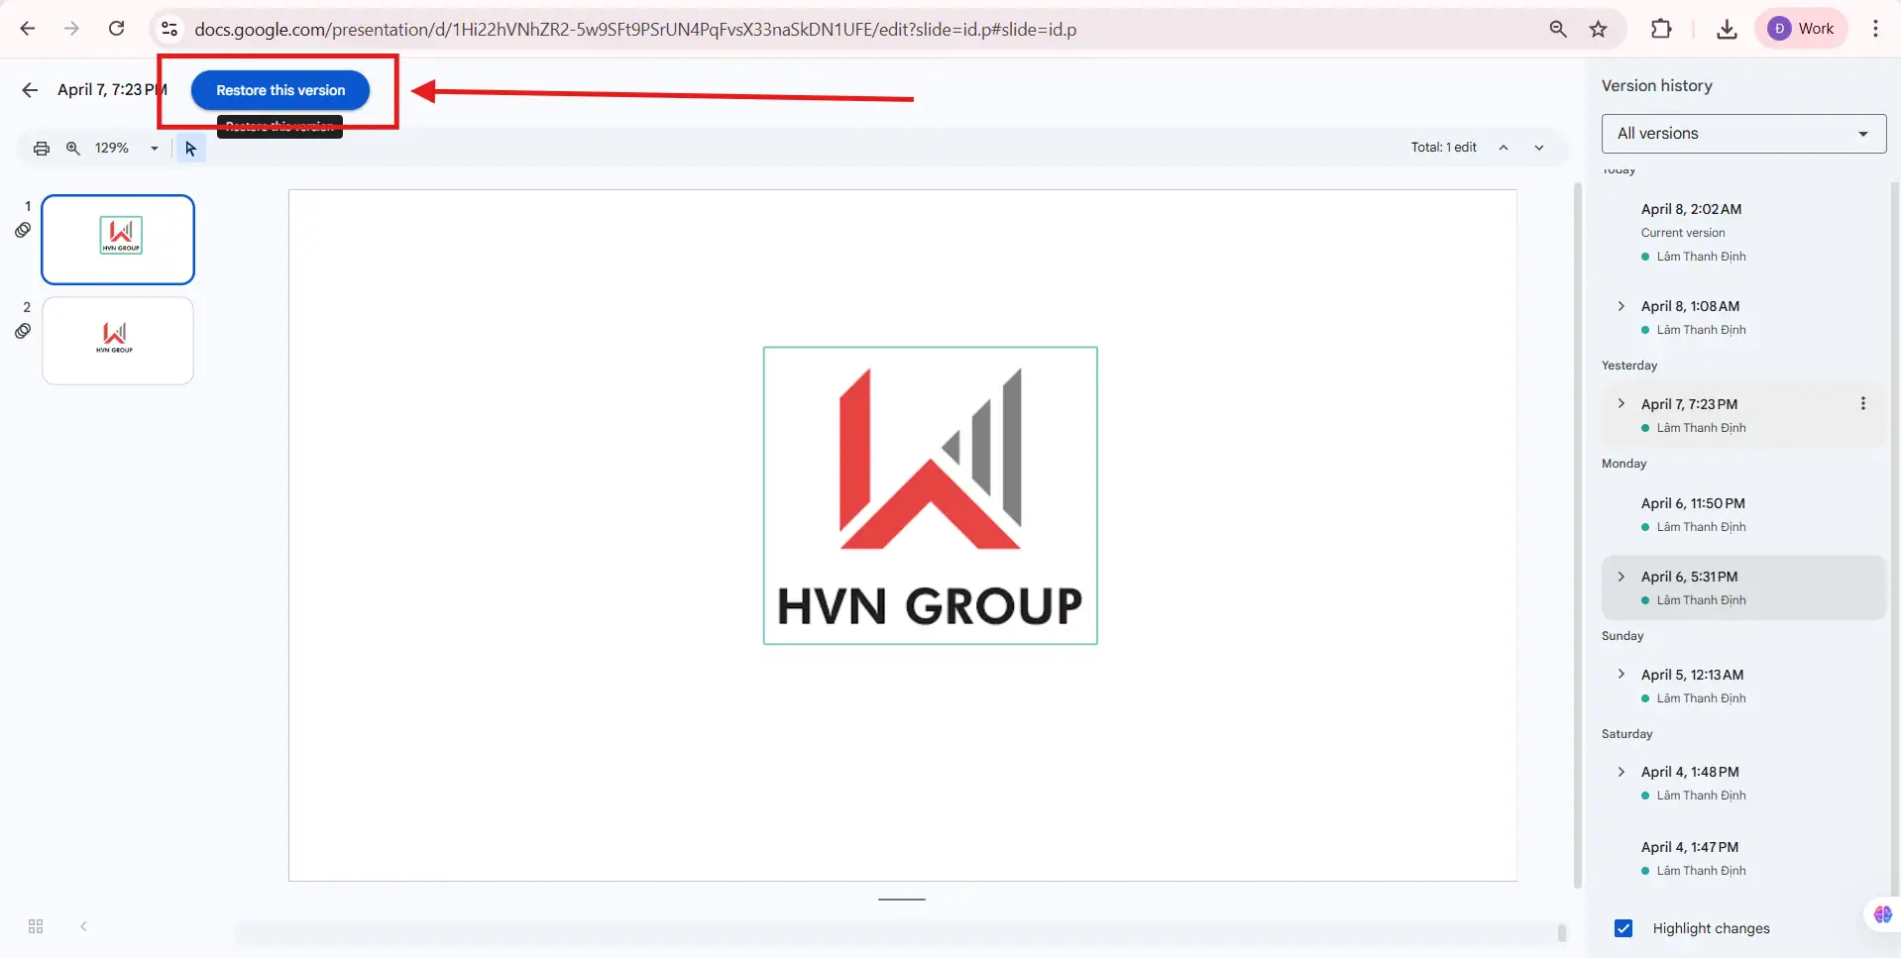The width and height of the screenshot is (1901, 958).
Task: Open the Work profile button
Action: 1801,29
